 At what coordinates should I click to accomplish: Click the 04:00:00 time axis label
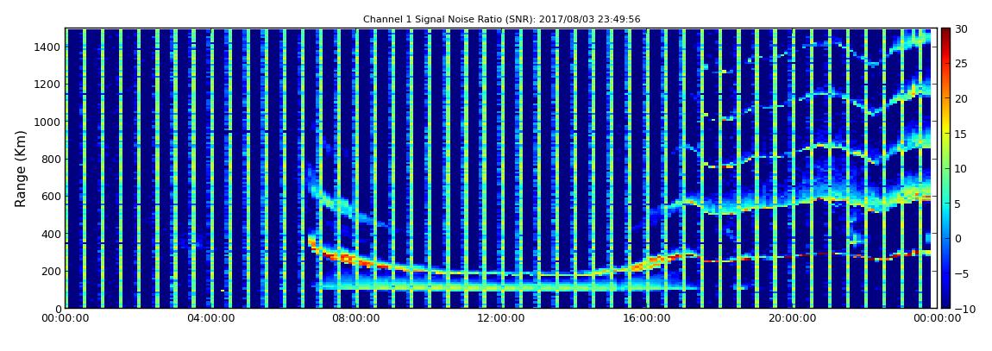[210, 318]
